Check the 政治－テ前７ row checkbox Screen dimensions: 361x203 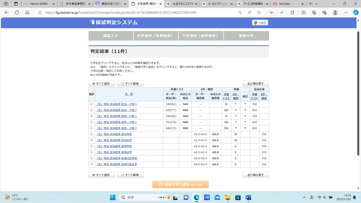click(92, 110)
